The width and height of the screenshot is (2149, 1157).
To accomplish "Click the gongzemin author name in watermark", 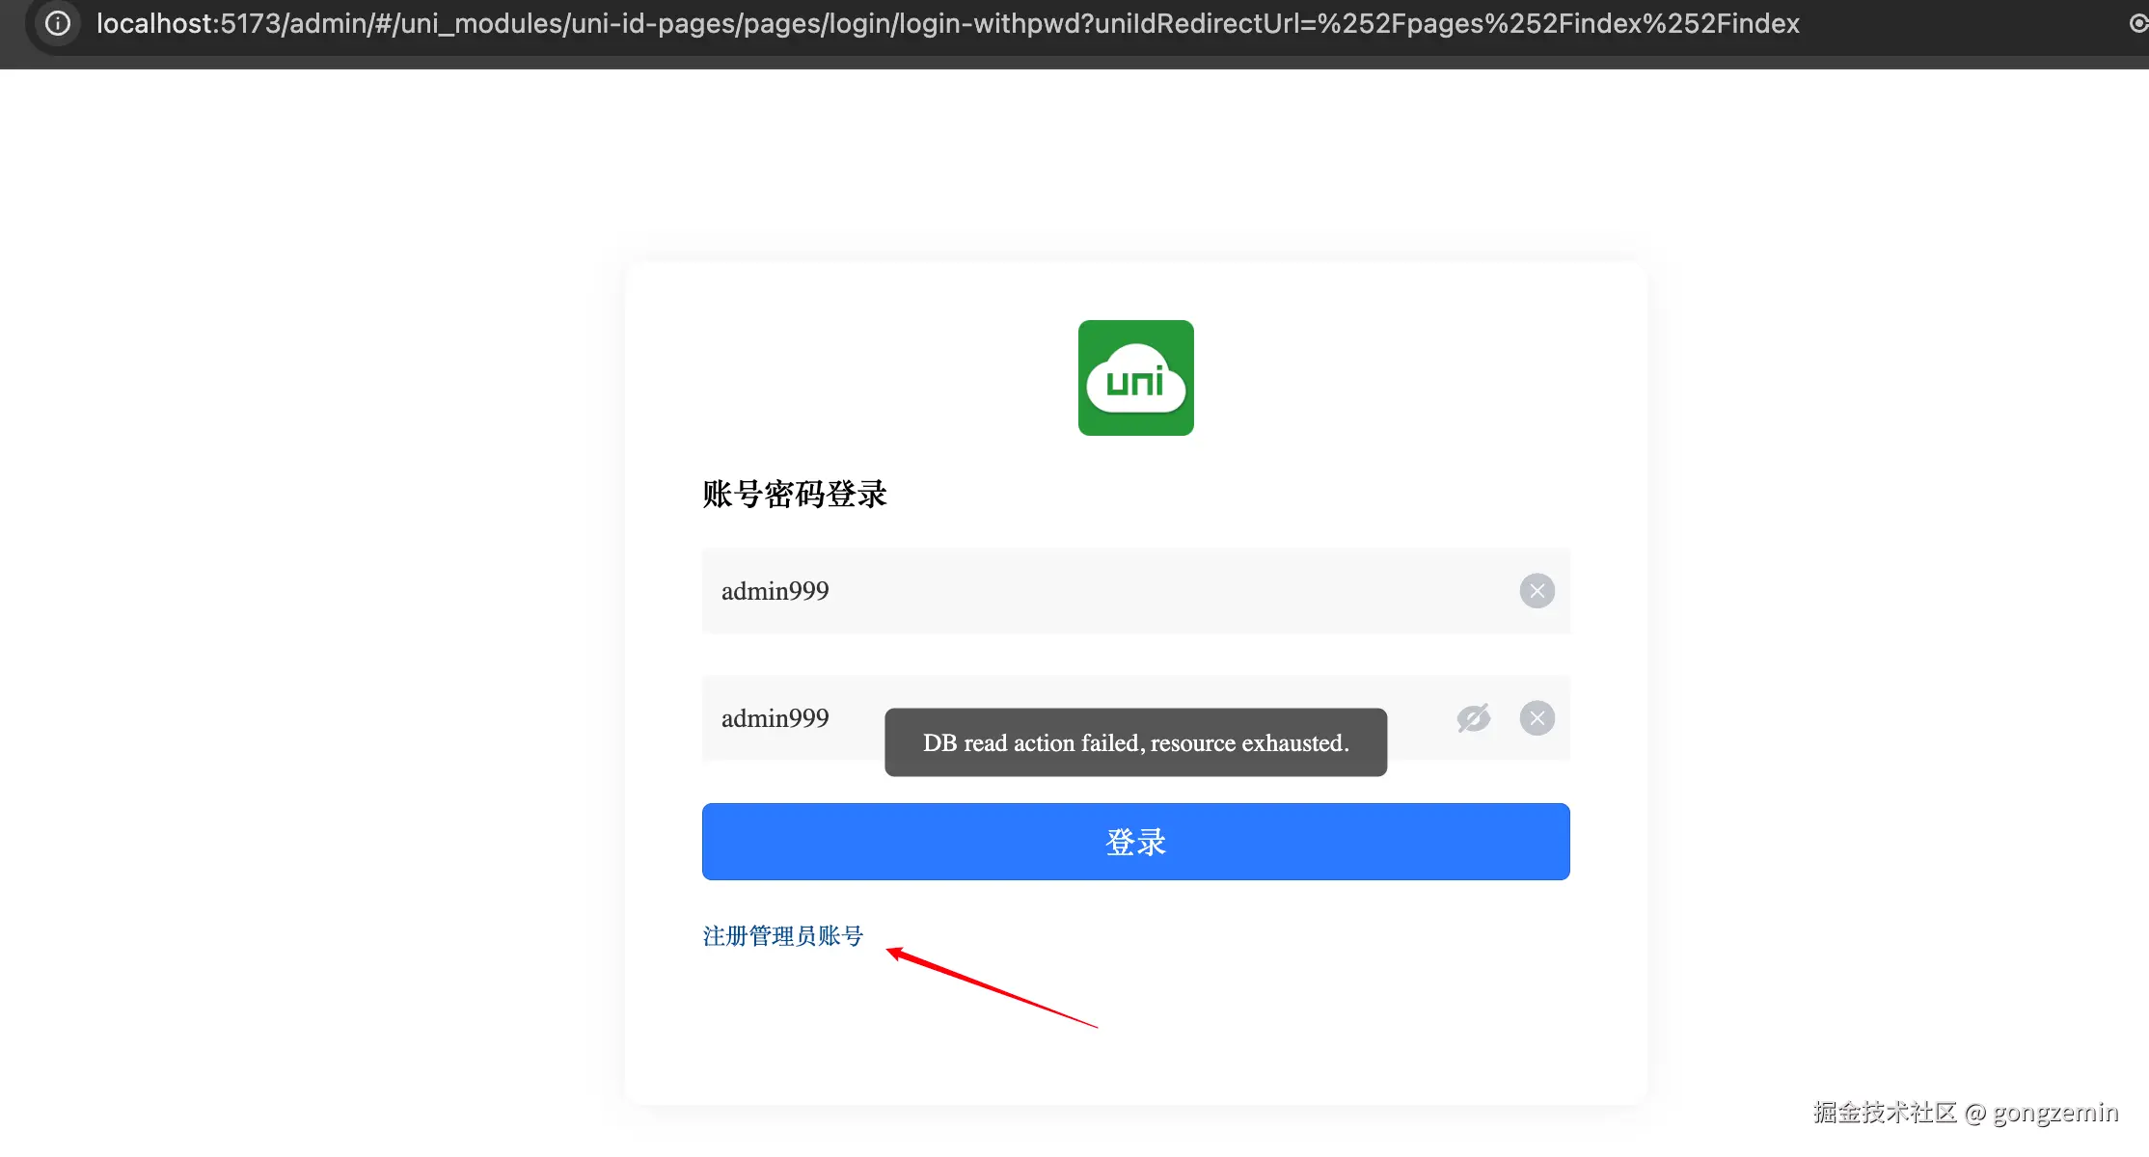I will tap(2054, 1113).
